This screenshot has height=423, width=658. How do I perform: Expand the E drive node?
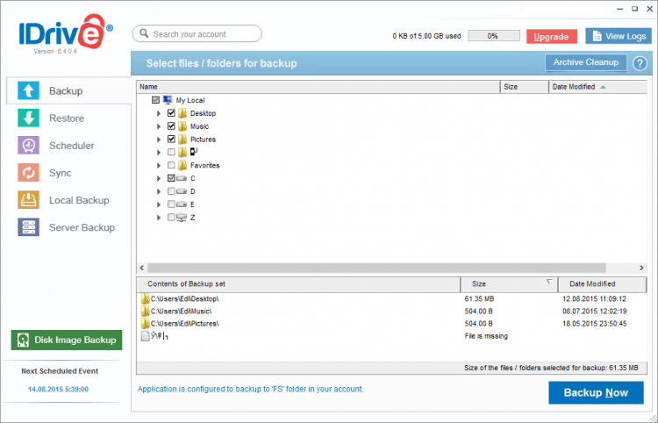click(x=159, y=204)
